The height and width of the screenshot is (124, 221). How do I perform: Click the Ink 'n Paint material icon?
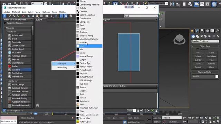click(x=10, y=52)
